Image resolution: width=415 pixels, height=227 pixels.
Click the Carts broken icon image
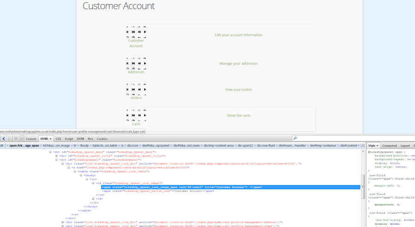pyautogui.click(x=136, y=116)
